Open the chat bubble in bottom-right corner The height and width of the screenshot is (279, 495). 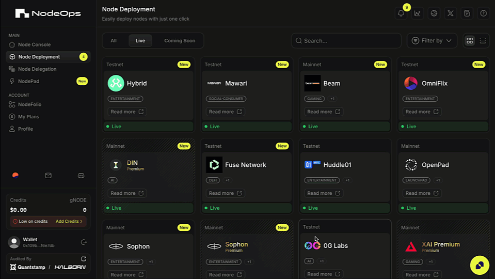480,265
